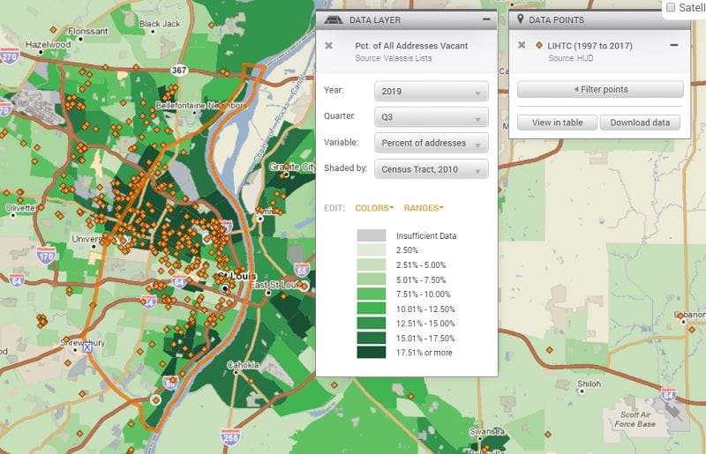This screenshot has width=706, height=454.
Task: Collapse the LIHTC points entry
Action: coord(673,46)
